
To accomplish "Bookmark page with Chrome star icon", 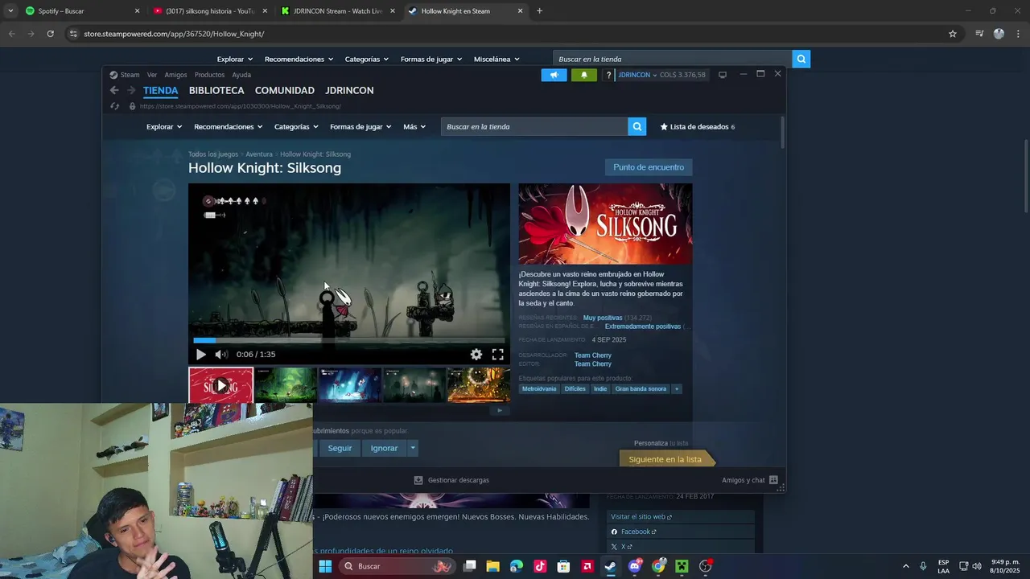I will pyautogui.click(x=953, y=34).
